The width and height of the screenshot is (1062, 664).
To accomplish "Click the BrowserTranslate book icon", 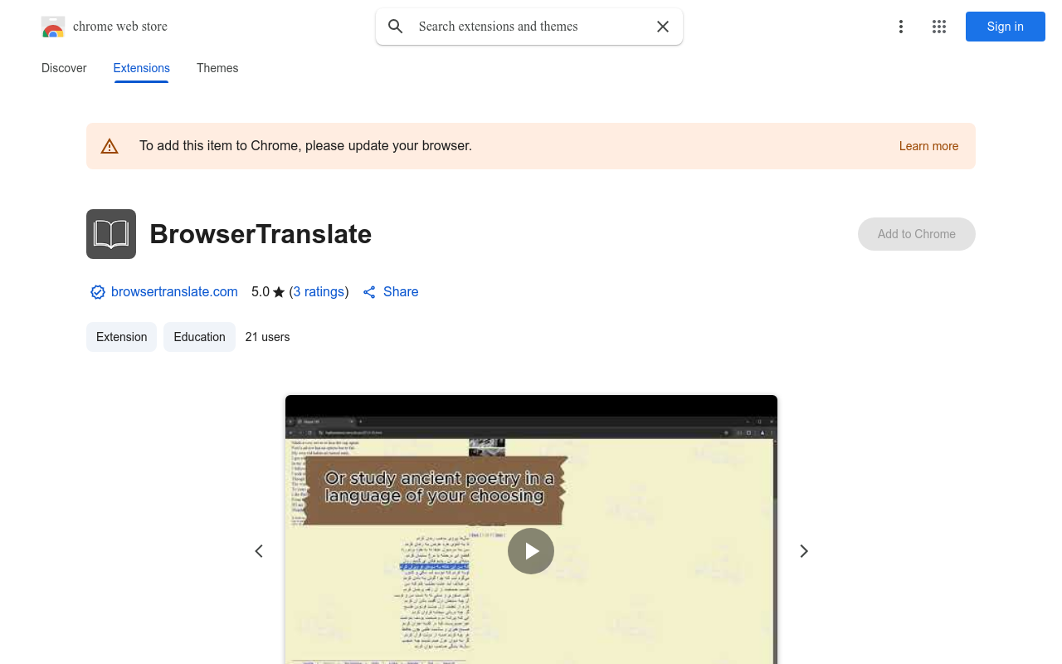I will [111, 234].
